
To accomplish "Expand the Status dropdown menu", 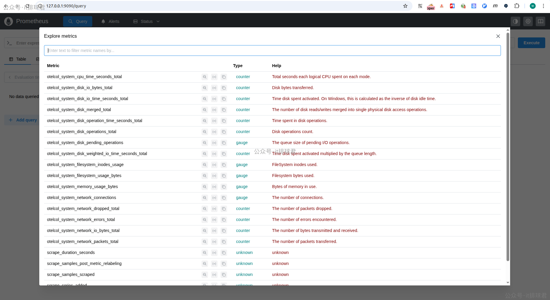I will pyautogui.click(x=146, y=21).
